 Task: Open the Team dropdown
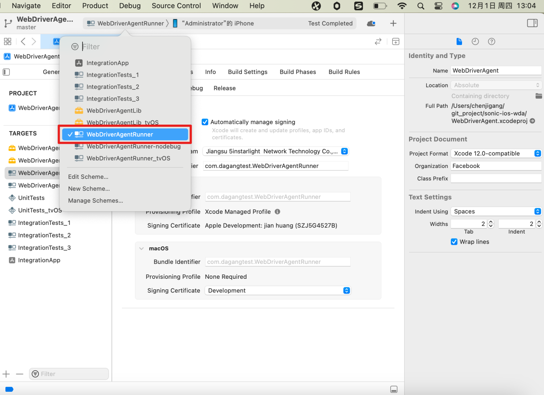point(276,151)
